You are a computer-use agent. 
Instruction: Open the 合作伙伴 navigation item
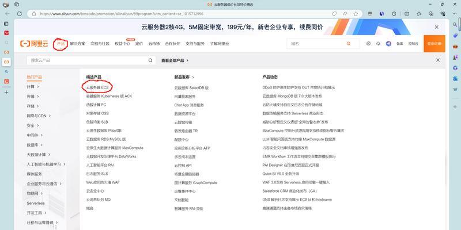tap(172, 44)
